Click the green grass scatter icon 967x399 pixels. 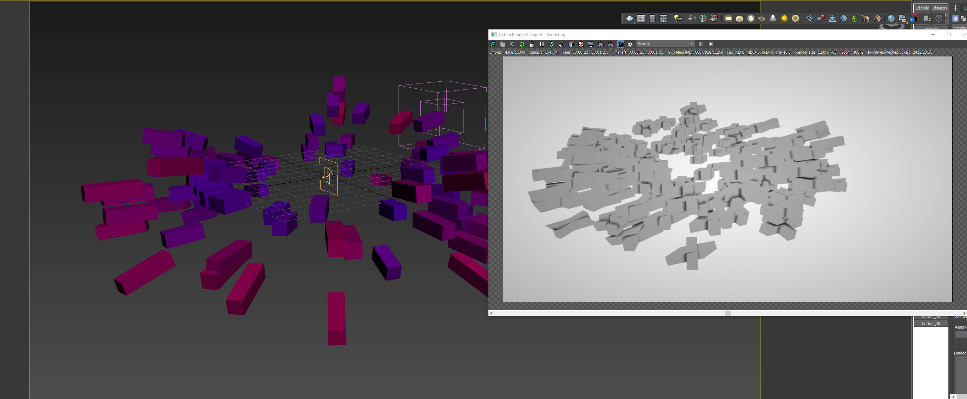click(854, 18)
